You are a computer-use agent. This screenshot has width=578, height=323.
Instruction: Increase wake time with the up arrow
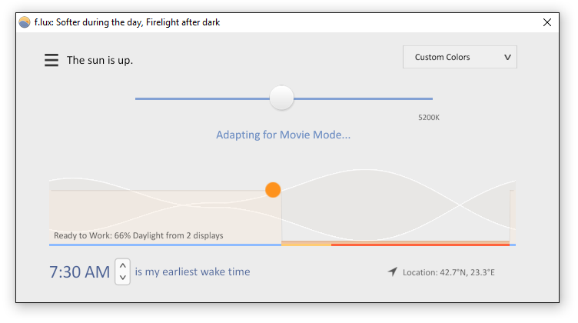[x=123, y=265]
